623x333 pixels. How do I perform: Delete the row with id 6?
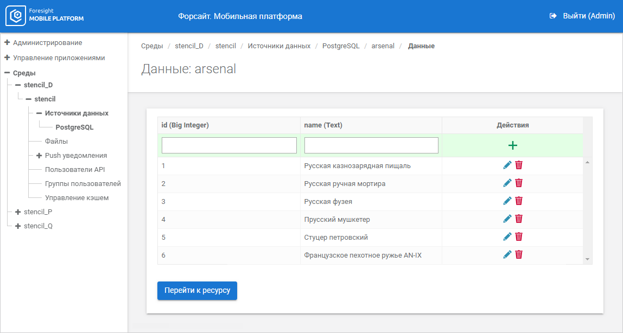point(519,255)
